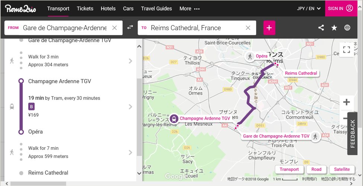Screen dimensions: 363x186
Task: Open 地図の誤りを報告する report link
Action: click(338, 179)
